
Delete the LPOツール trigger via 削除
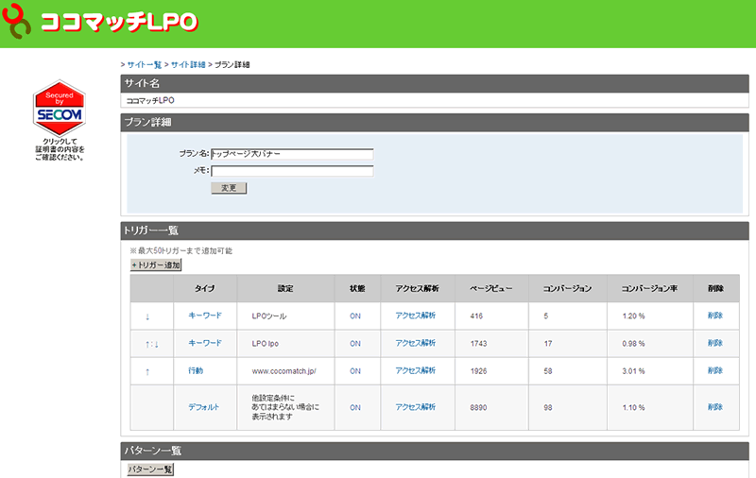tap(715, 316)
